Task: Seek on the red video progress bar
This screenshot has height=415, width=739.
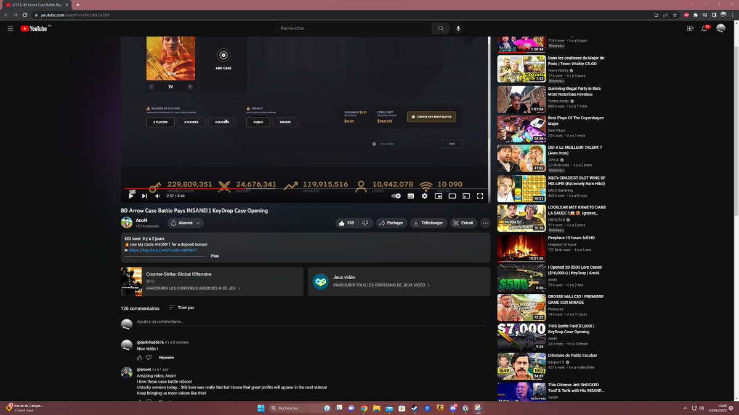Action: click(305, 189)
